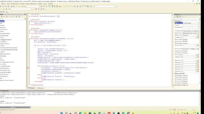Select Подразделения in the configuration tree
This screenshot has width=204, height=114.
click(x=4, y=44)
